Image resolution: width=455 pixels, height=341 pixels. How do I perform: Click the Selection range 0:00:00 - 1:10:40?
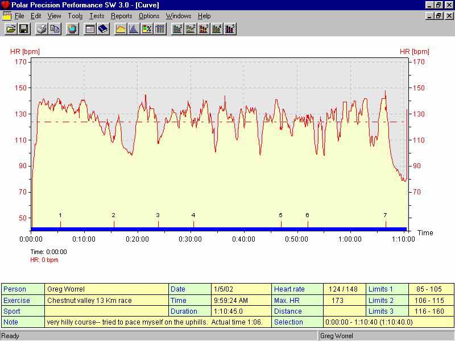click(x=388, y=322)
